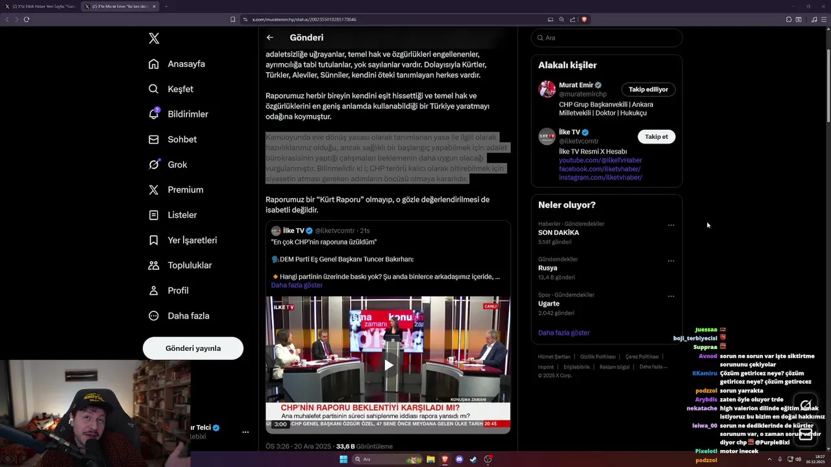
Task: Click browser back arrow
Action: [7, 19]
